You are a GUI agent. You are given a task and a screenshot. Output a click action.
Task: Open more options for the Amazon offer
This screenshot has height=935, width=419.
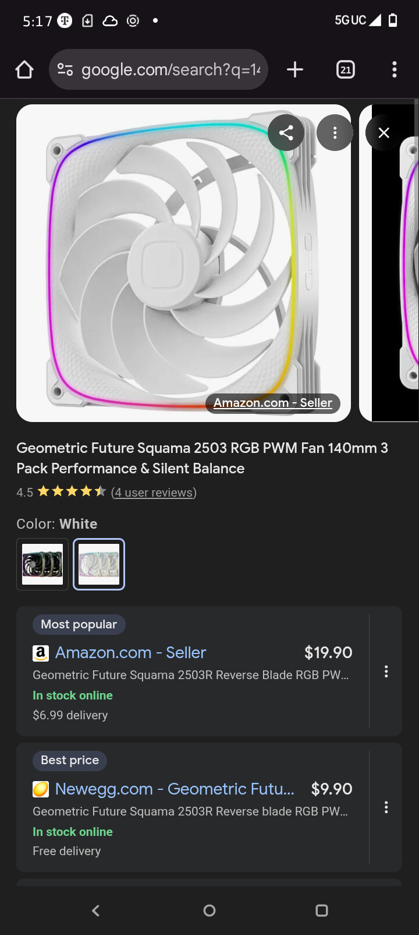(x=386, y=672)
